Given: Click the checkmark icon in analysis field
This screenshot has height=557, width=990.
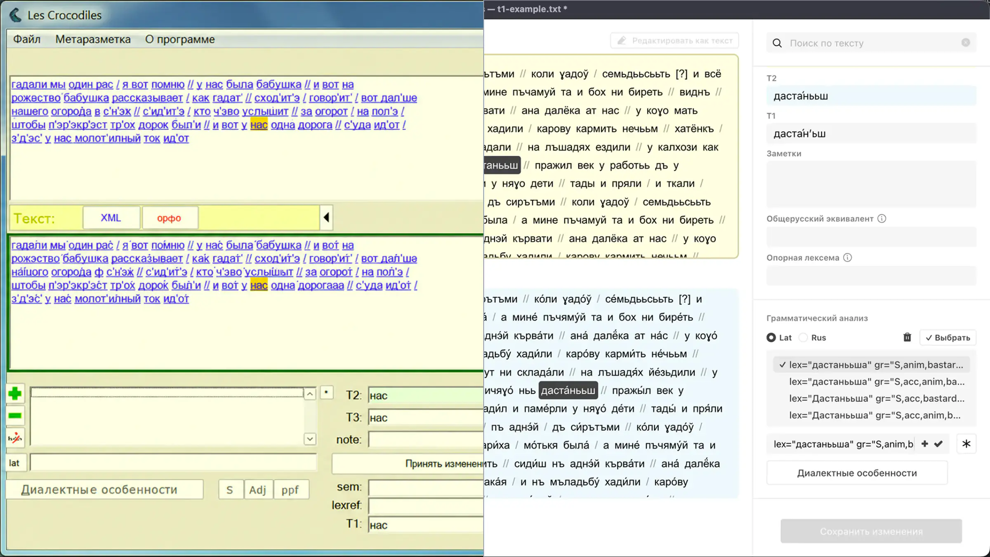Looking at the screenshot, I should [x=938, y=444].
